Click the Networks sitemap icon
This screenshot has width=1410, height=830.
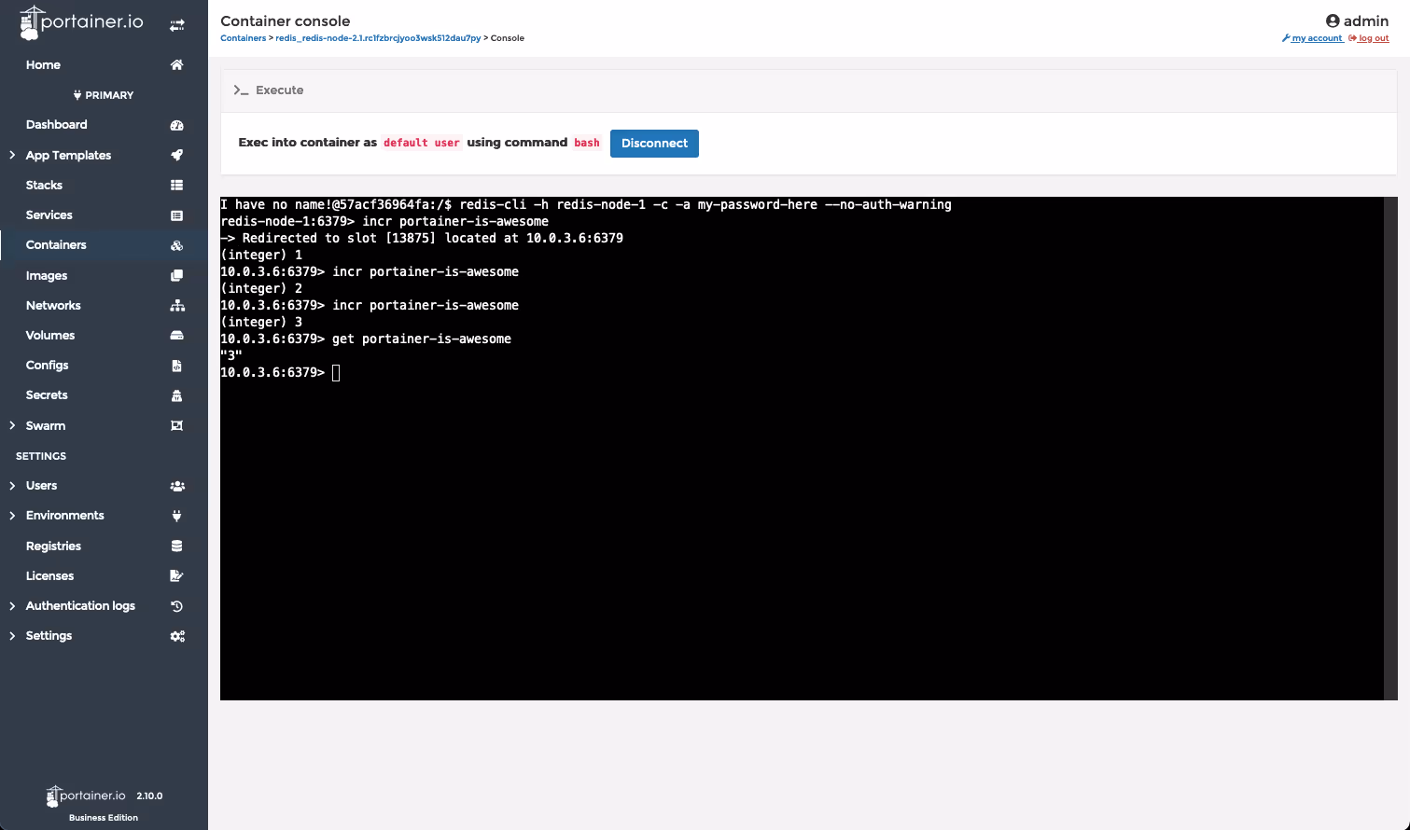177,306
